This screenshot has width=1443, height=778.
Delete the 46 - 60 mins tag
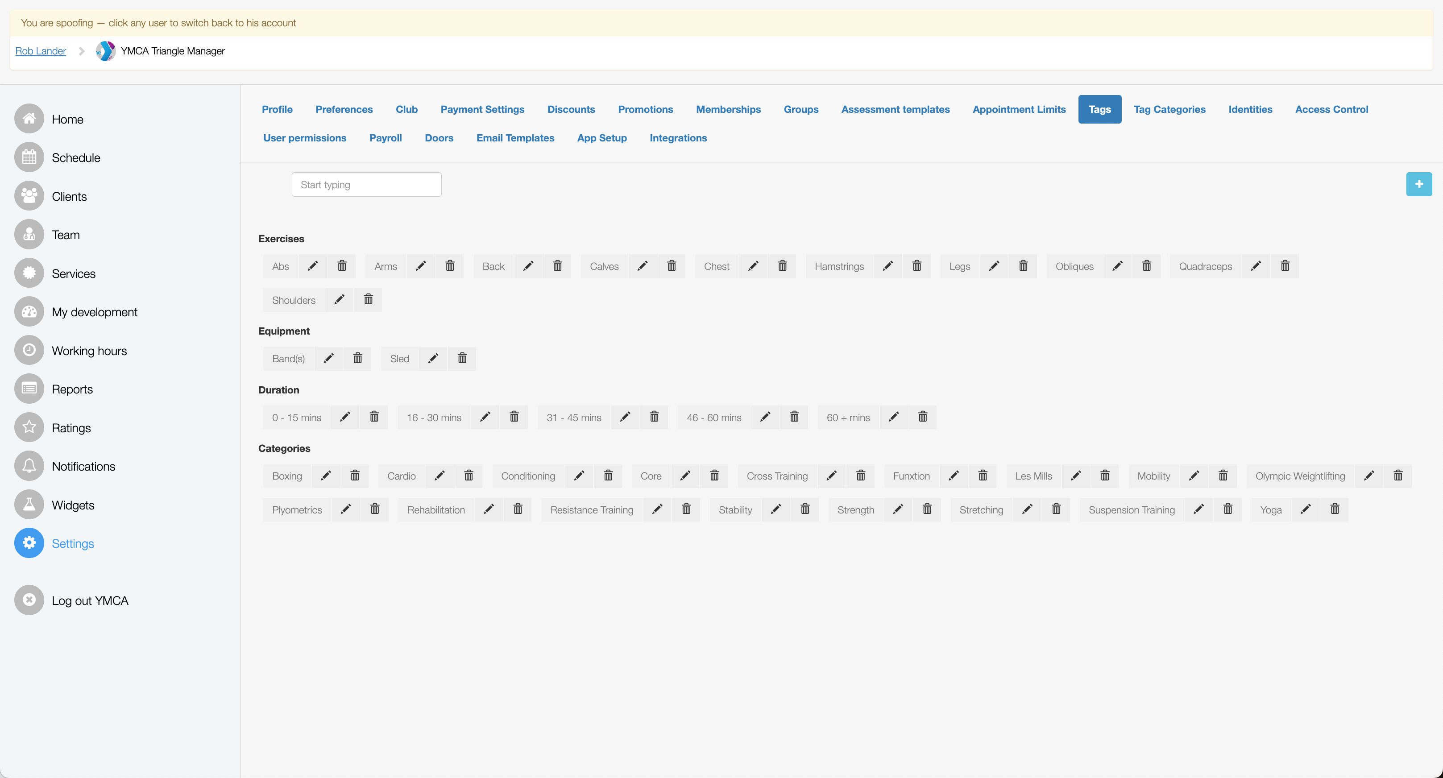pyautogui.click(x=794, y=417)
